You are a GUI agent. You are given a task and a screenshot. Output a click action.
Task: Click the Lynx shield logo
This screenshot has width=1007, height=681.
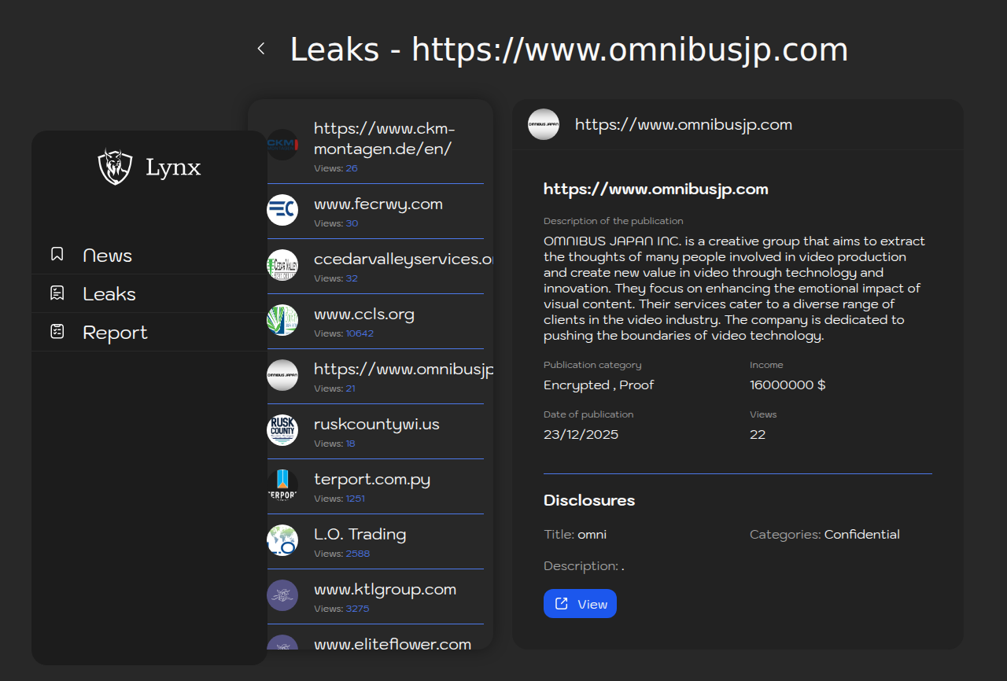pos(115,167)
